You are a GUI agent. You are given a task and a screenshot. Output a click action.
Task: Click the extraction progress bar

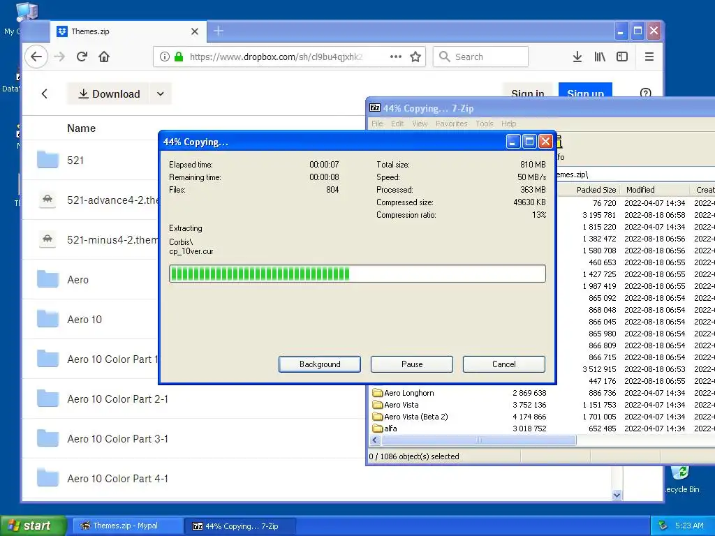pyautogui.click(x=357, y=274)
